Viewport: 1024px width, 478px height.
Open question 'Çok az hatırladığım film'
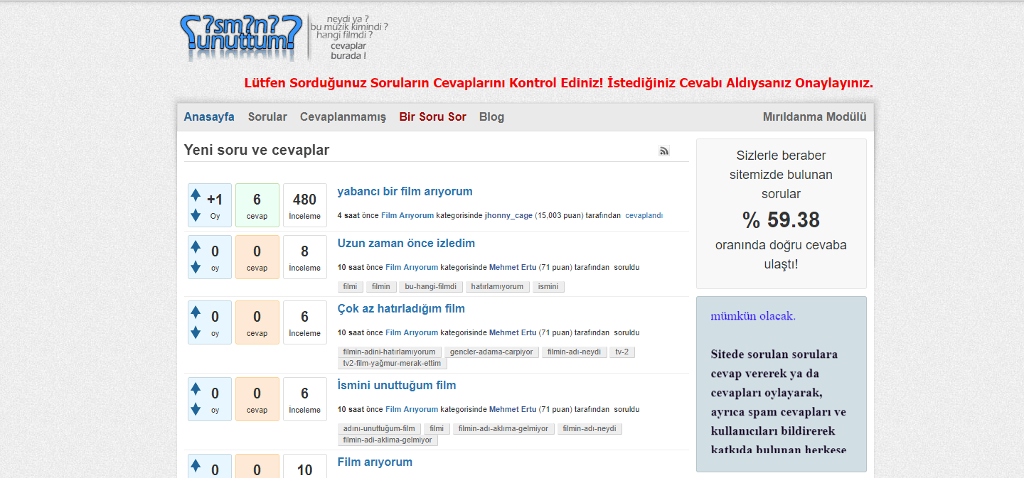pos(401,309)
